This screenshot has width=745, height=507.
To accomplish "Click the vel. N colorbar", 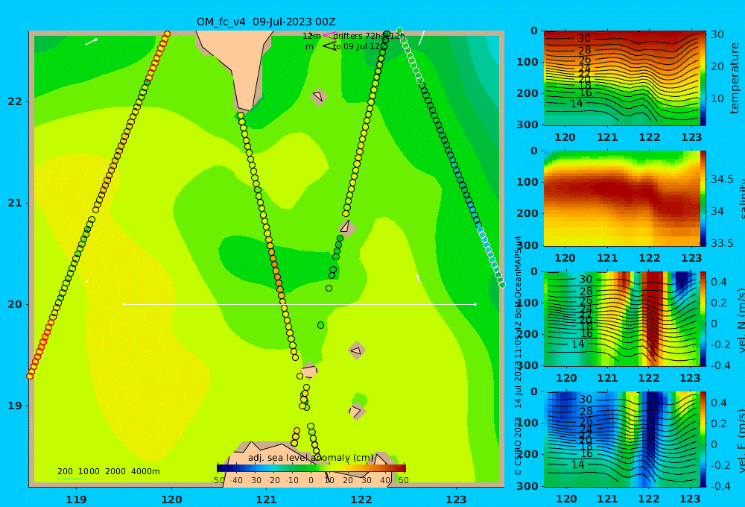I will tap(703, 318).
